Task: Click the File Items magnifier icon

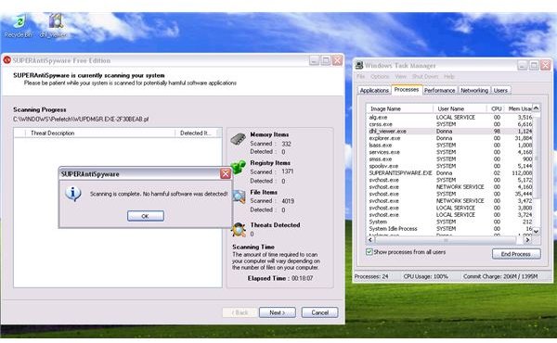Action: [239, 197]
